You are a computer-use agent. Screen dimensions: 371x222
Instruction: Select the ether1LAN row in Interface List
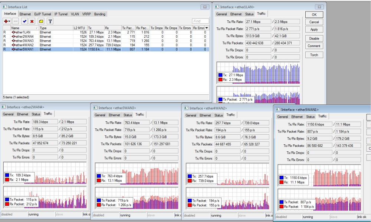(x=106, y=32)
